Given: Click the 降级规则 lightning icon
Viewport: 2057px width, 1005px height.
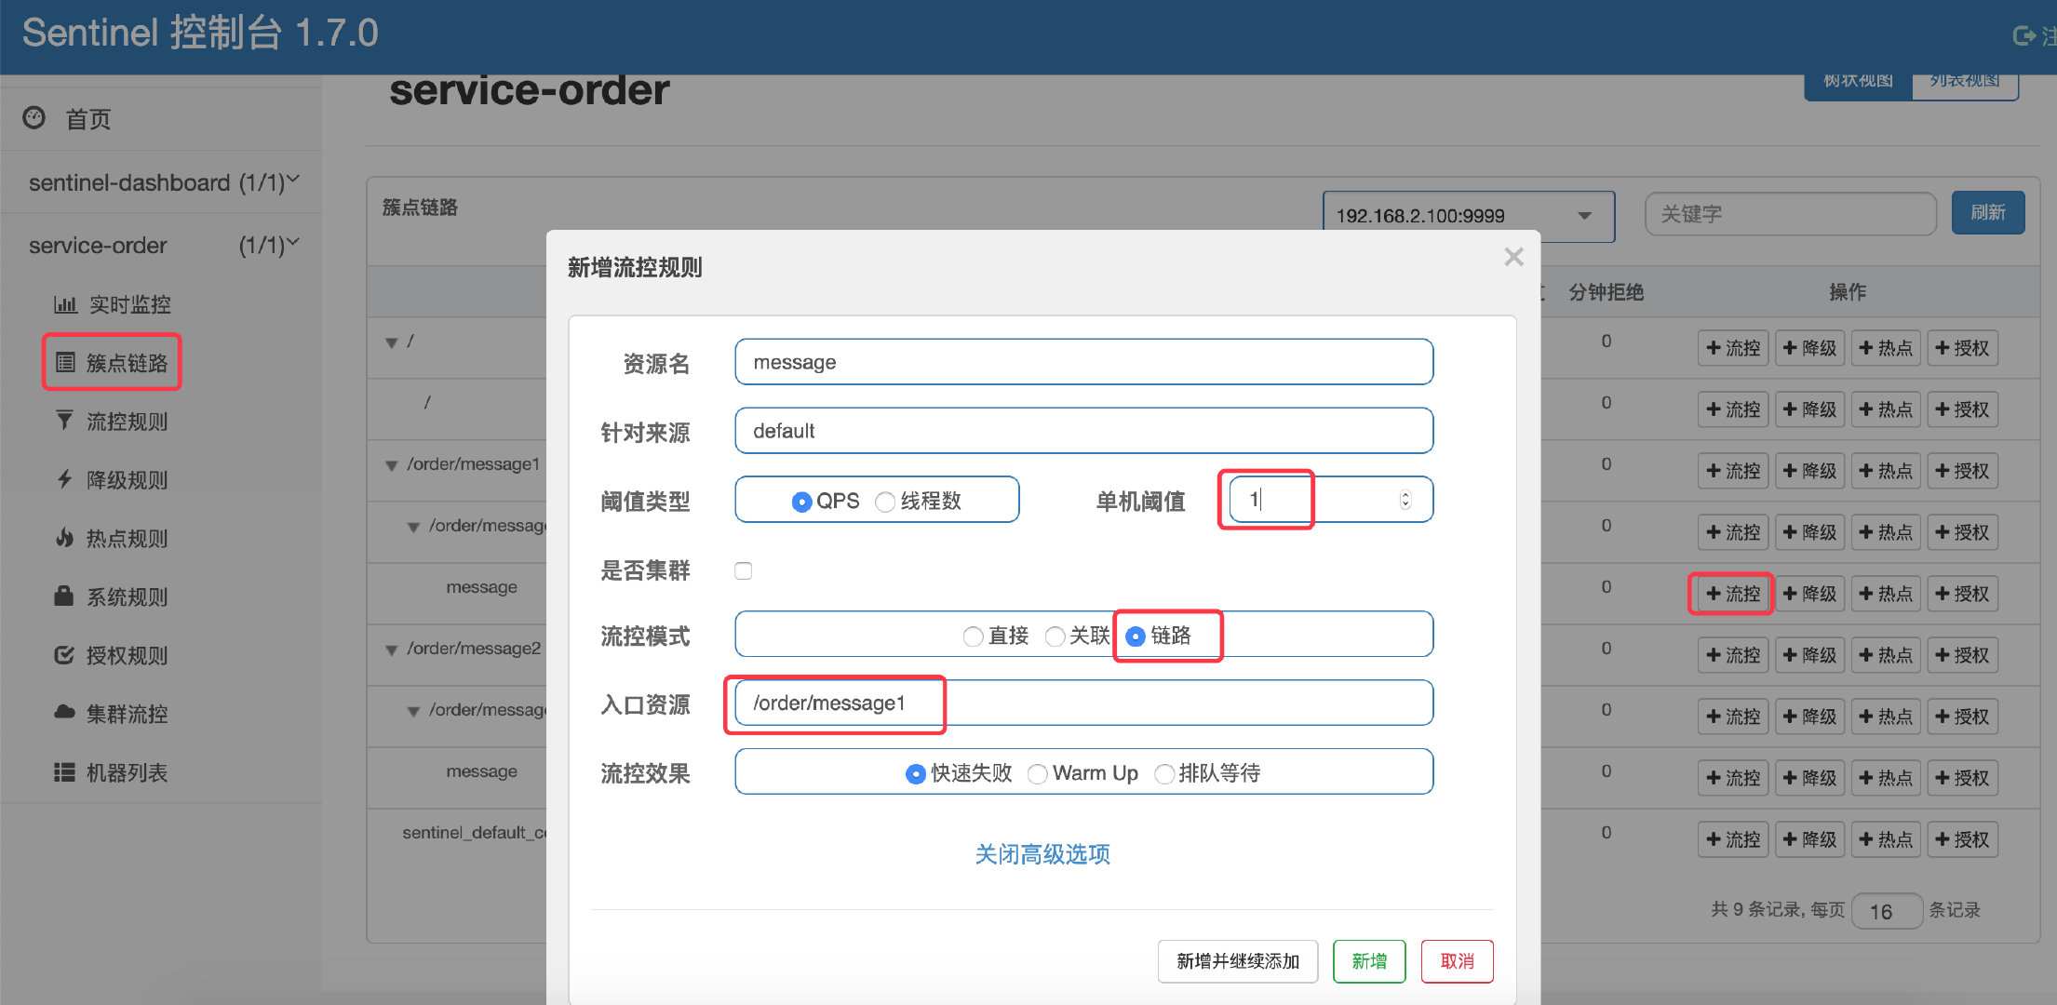Looking at the screenshot, I should [64, 479].
